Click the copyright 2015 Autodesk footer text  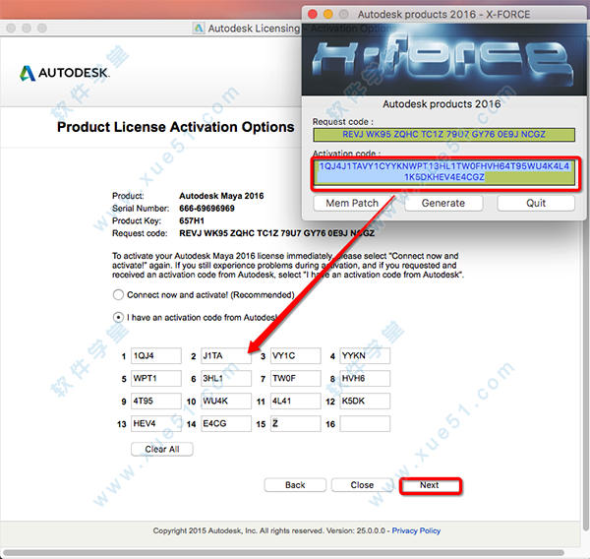click(x=269, y=530)
